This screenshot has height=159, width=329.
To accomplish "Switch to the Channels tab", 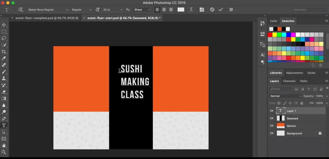I will click(x=289, y=81).
